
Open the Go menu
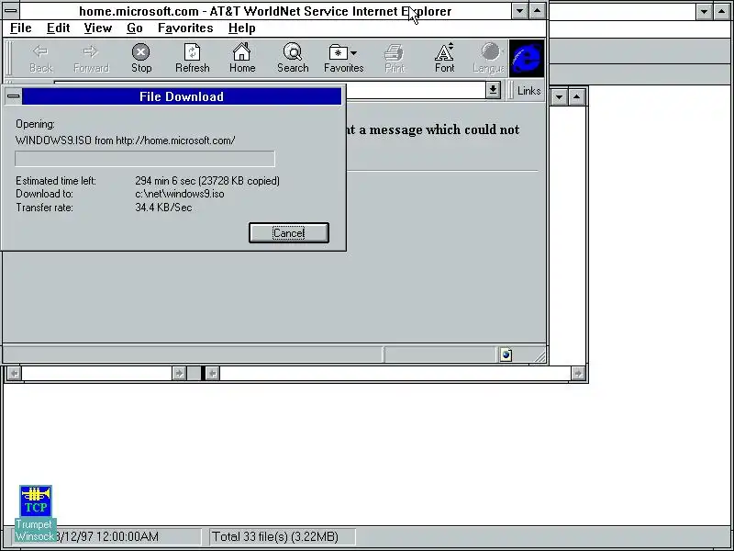coord(134,28)
